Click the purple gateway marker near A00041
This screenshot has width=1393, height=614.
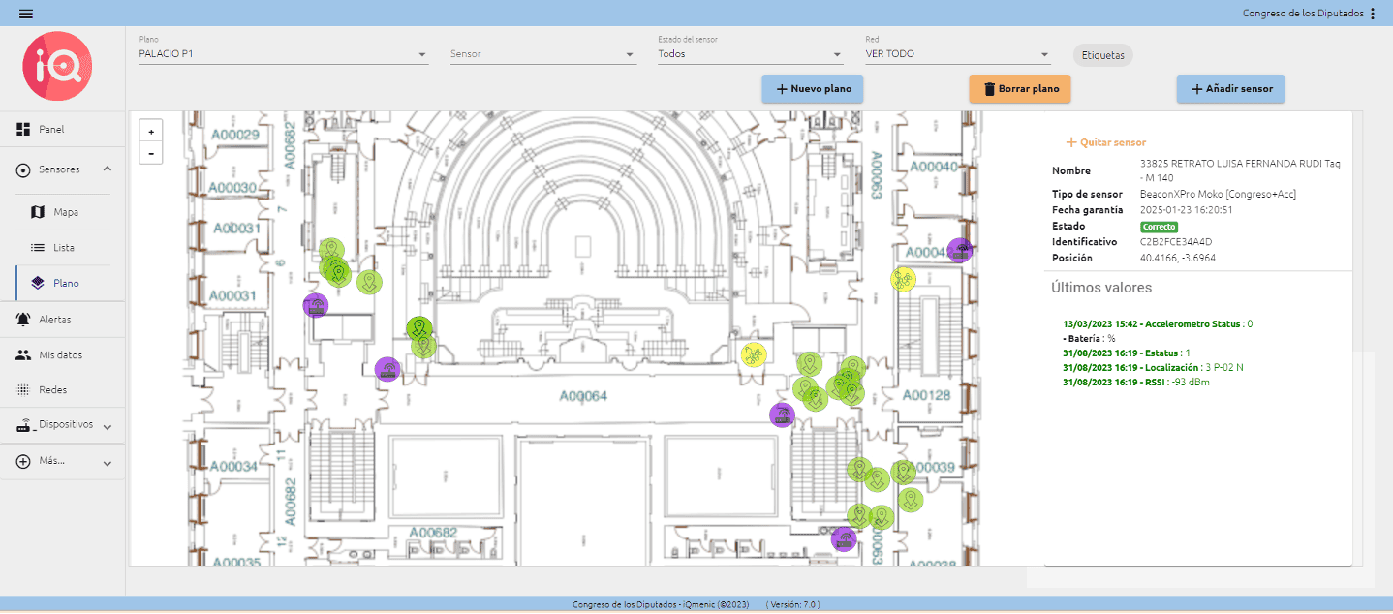(960, 250)
